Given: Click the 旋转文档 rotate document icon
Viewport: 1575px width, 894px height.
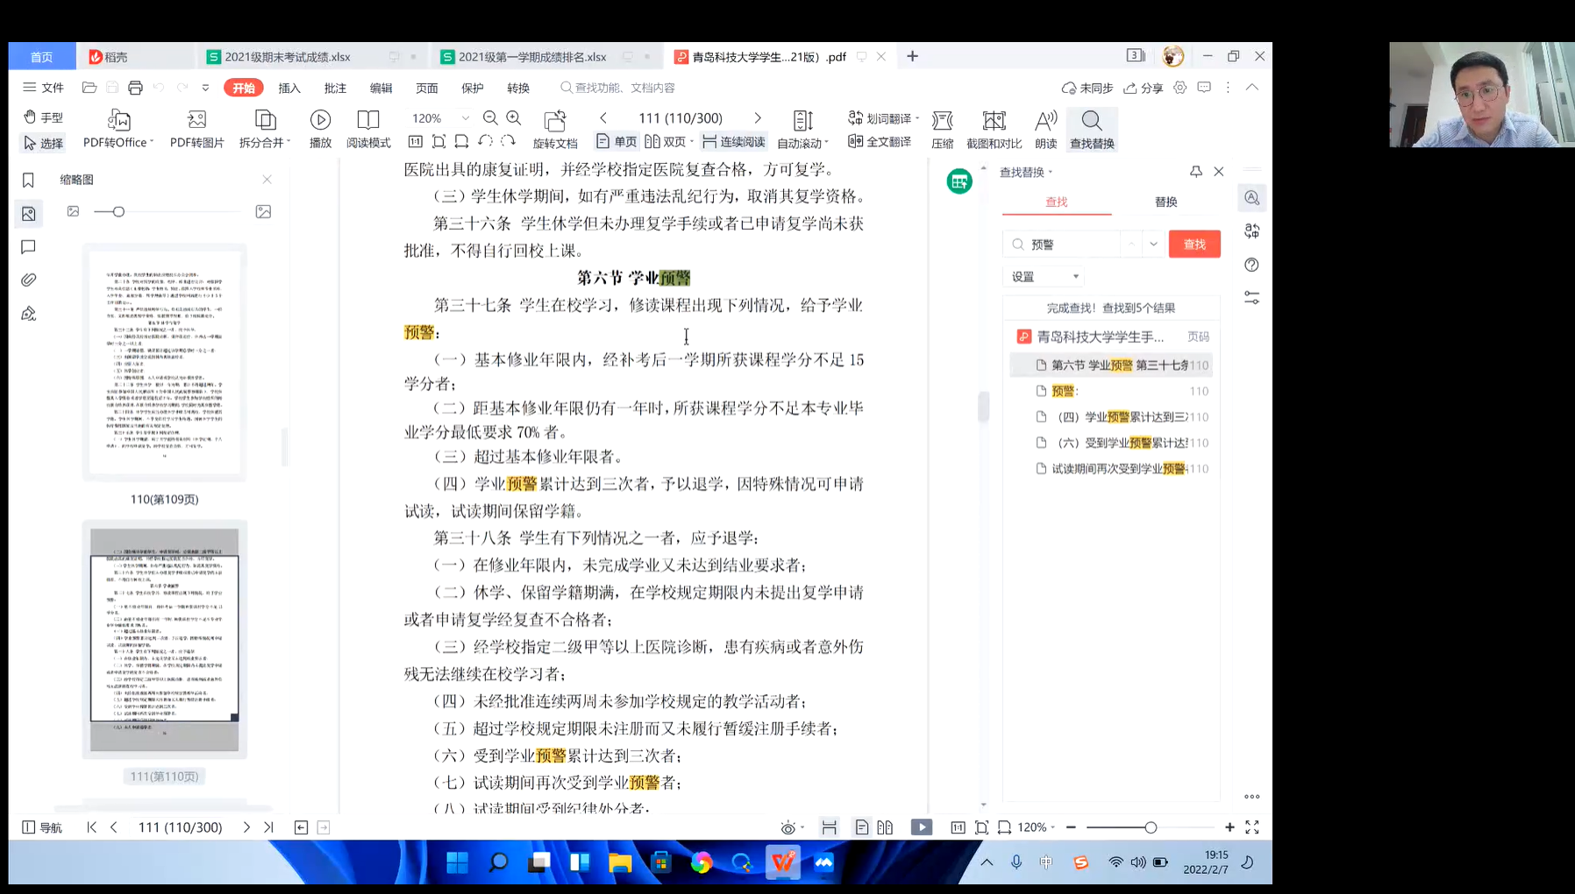Looking at the screenshot, I should pyautogui.click(x=554, y=120).
